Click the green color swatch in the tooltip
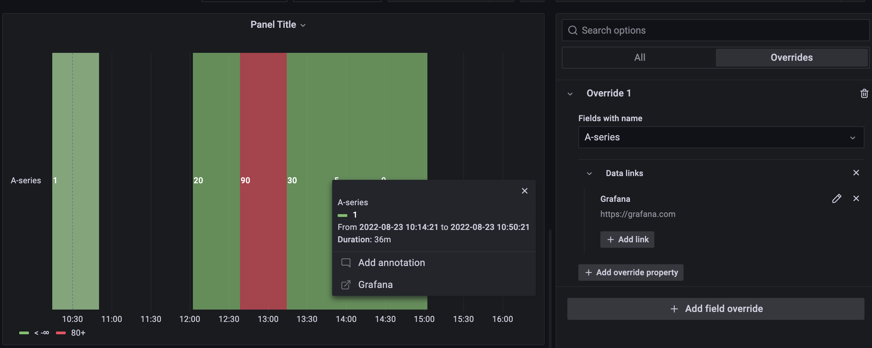Viewport: 872px width, 348px height. point(342,215)
